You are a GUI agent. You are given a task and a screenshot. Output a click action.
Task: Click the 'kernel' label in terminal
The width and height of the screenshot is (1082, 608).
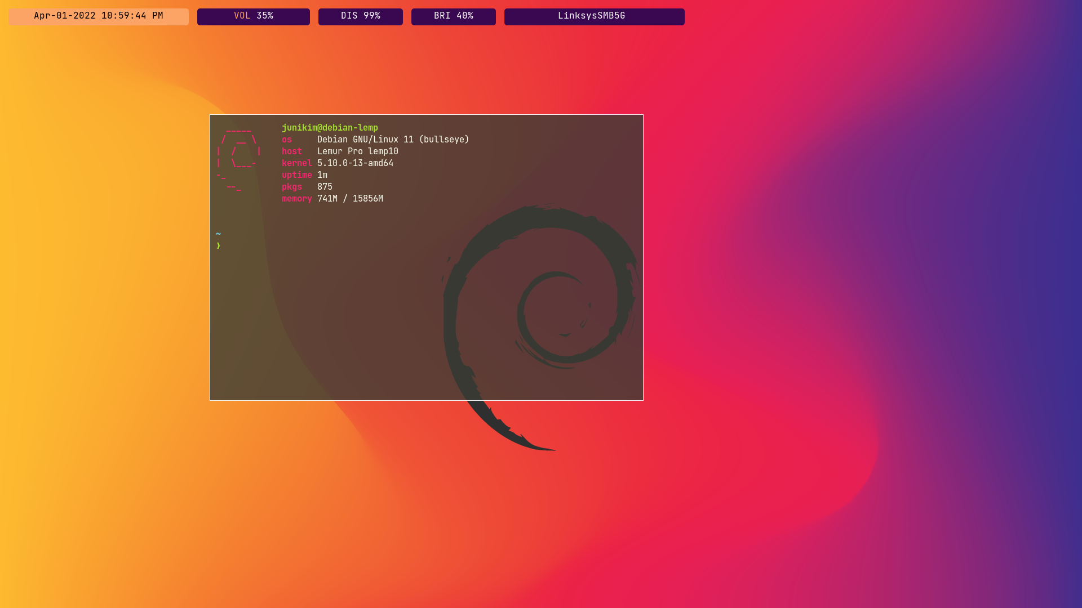pos(297,163)
